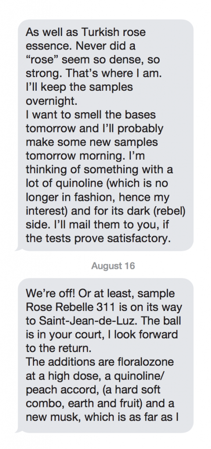Select the Rose Rebelle 311 message bubble
Image resolution: width=211 pixels, height=449 pixels.
click(x=105, y=355)
